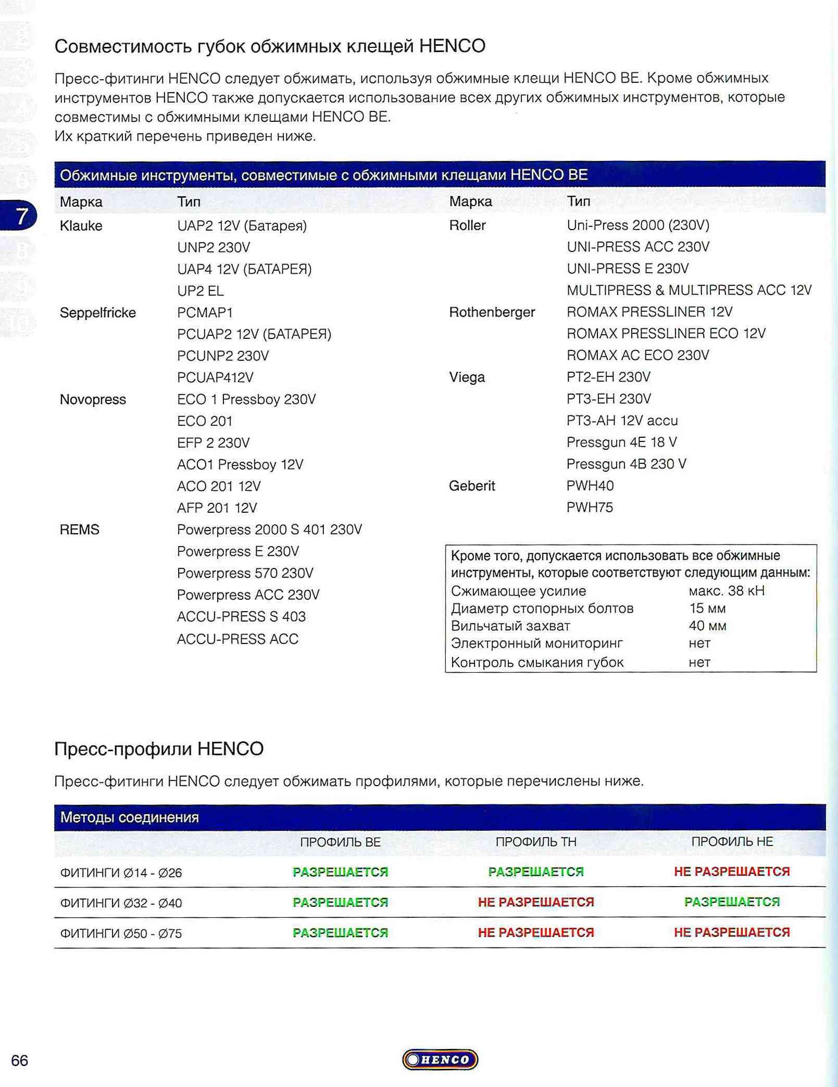Screen dimensions: 838x1087
Task: Click the 'ПРОФИЛЬ HE' column header
Action: [x=732, y=842]
